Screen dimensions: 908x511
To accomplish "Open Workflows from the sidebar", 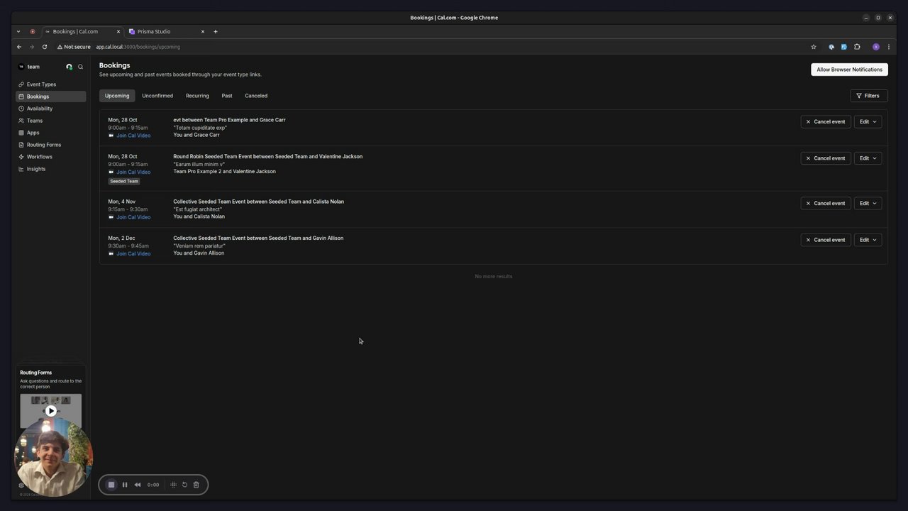I will (x=39, y=157).
